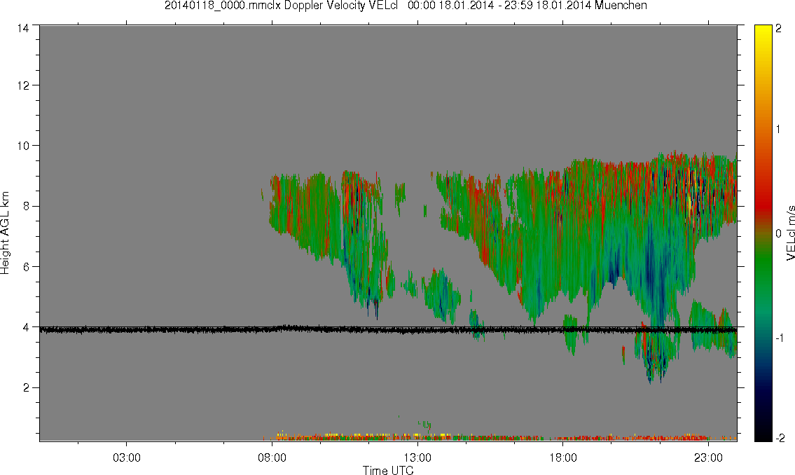Click the dark bottom end of the colorbar
The width and height of the screenshot is (795, 475).
tap(763, 431)
